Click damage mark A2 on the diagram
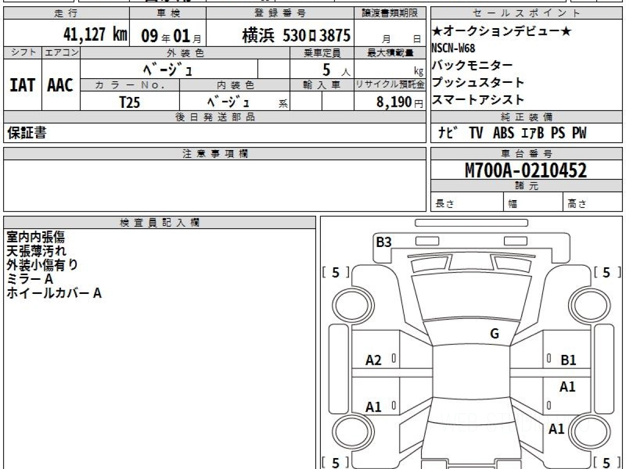 tap(374, 360)
